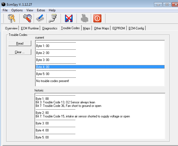Switch to the ECM Runtime tab

coord(30,28)
